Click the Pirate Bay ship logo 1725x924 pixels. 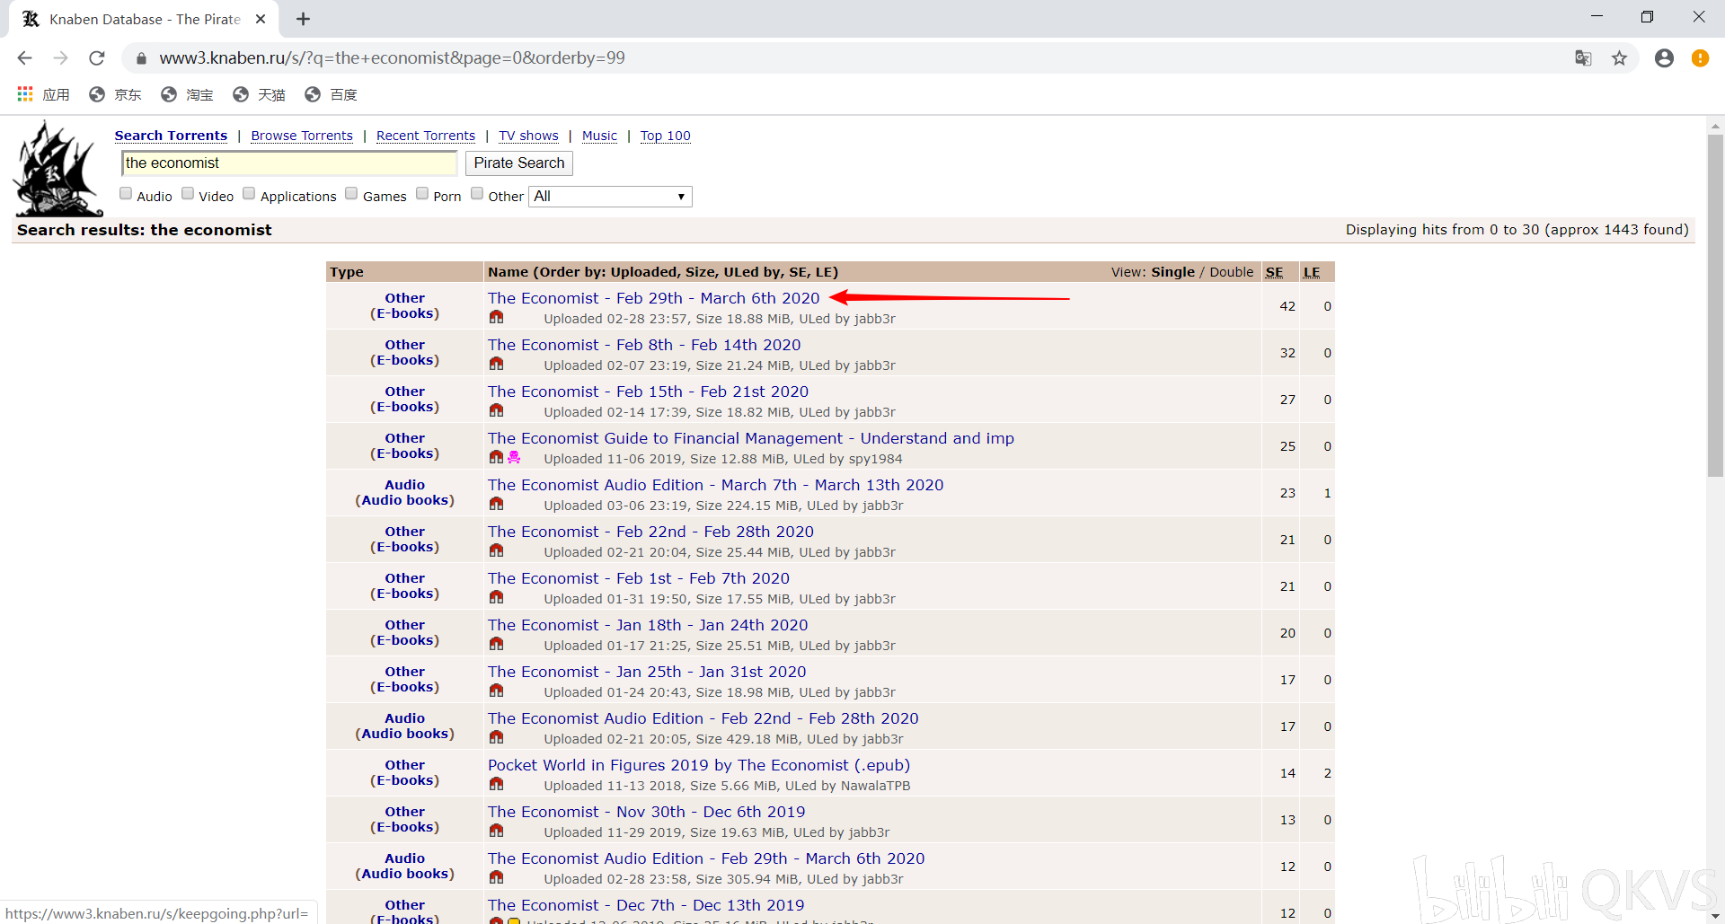57,169
